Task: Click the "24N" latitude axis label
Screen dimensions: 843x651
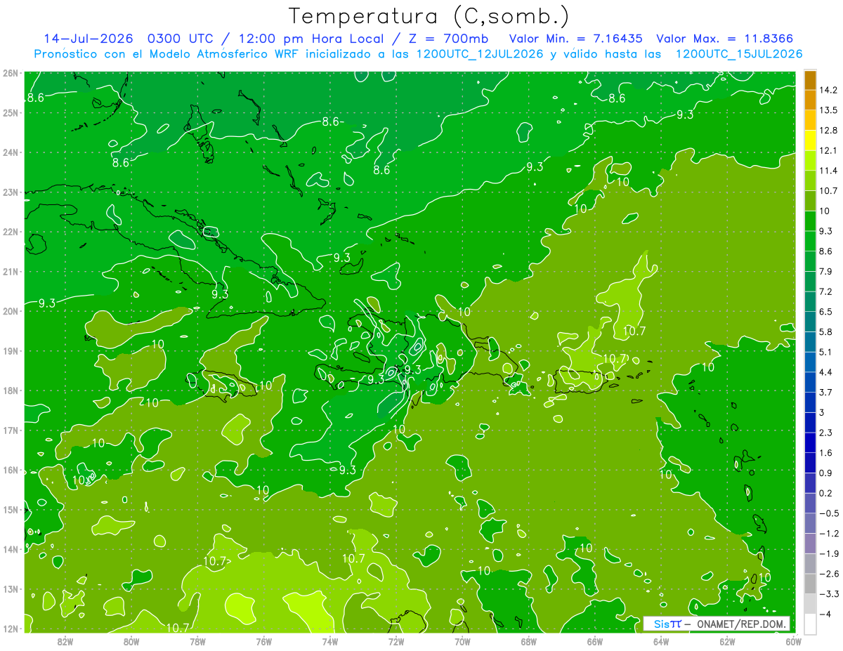Action: [11, 152]
